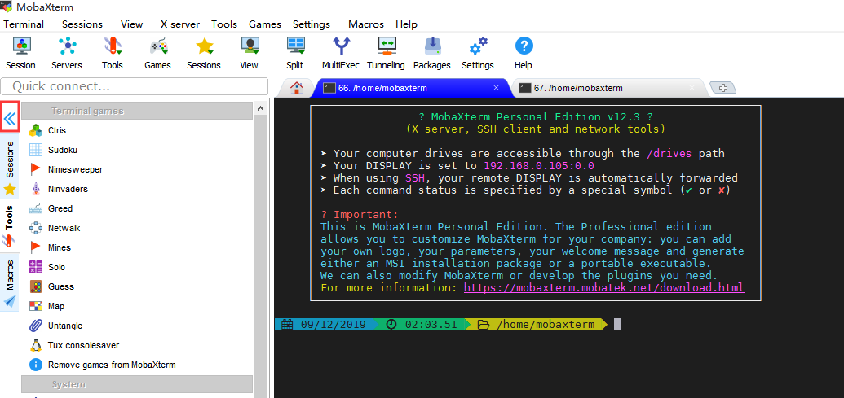Click the sidebar scrollbar up arrow

(x=261, y=108)
